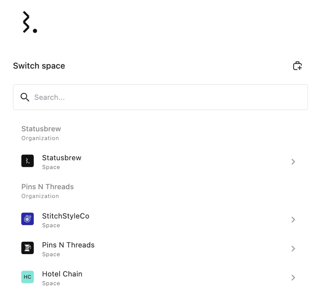The height and width of the screenshot is (295, 317).
Task: Expand the Pins N Threads space chevron
Action: (293, 248)
